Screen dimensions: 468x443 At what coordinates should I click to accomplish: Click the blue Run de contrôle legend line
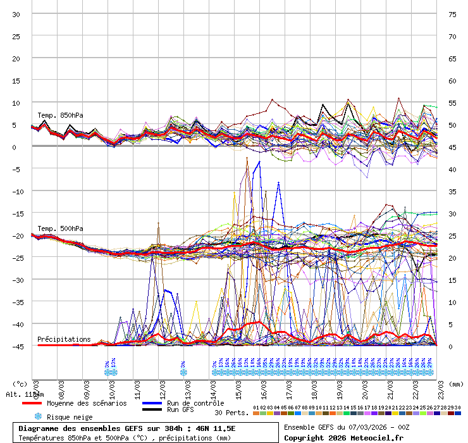pyautogui.click(x=152, y=403)
